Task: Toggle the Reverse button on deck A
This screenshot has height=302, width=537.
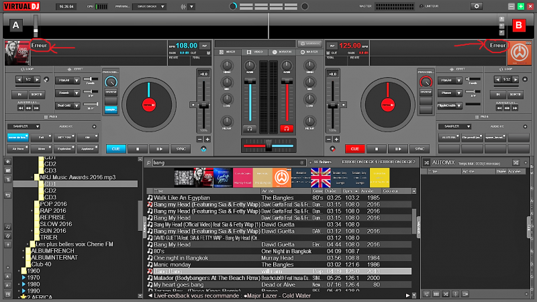Action: [111, 92]
